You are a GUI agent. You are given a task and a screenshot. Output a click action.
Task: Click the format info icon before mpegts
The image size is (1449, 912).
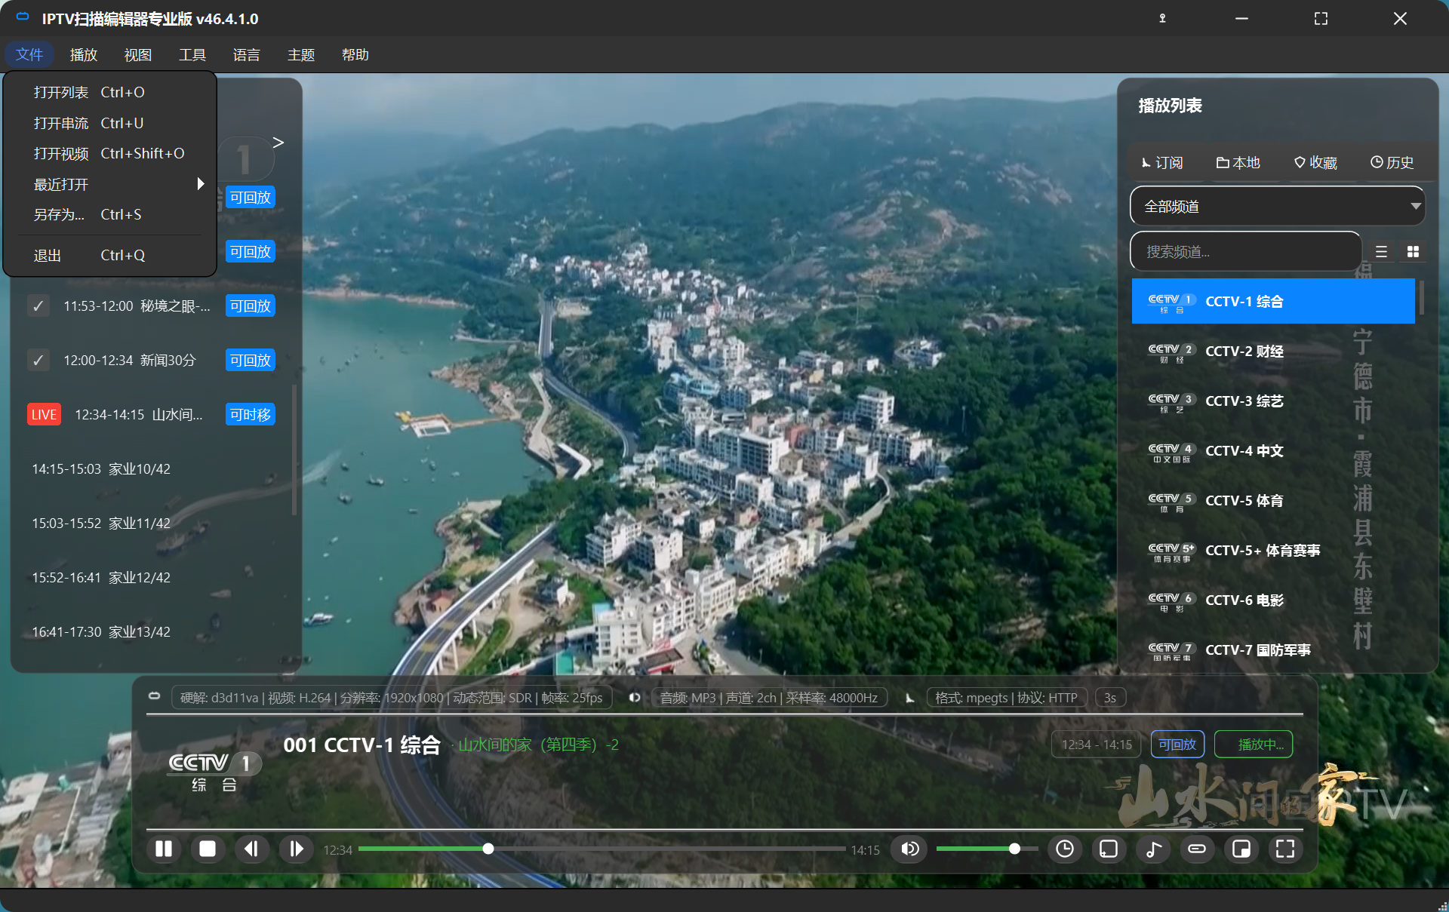910,698
